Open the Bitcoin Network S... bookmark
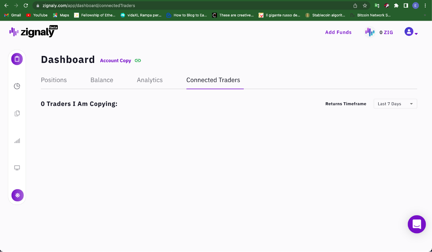 [370, 15]
